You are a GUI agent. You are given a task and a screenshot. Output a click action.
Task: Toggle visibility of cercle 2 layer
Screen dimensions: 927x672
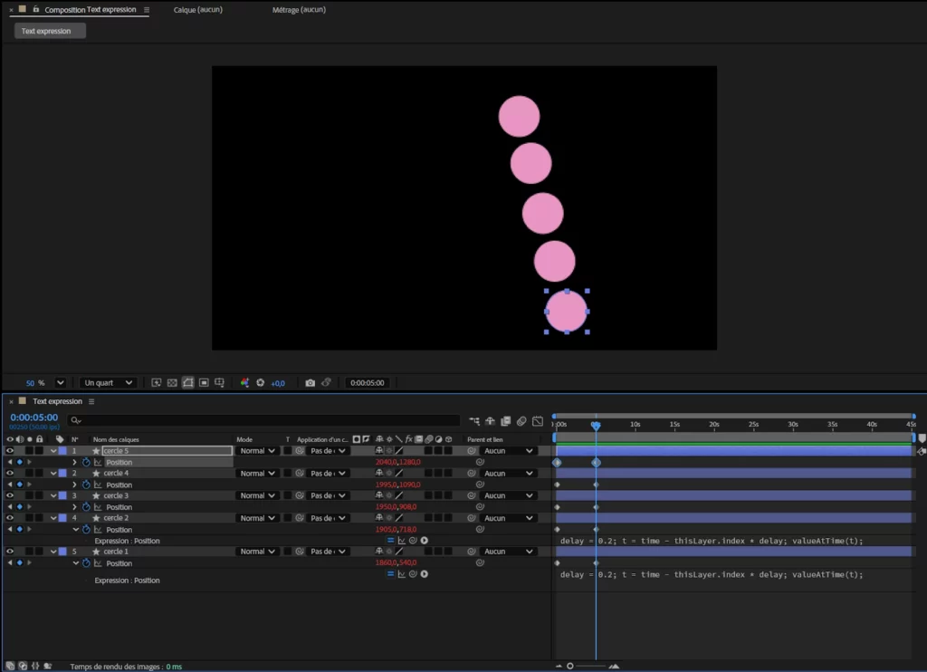pos(9,518)
